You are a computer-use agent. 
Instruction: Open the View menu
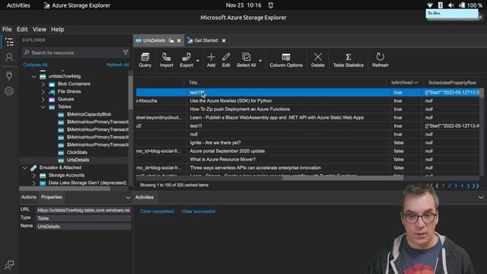pos(40,29)
